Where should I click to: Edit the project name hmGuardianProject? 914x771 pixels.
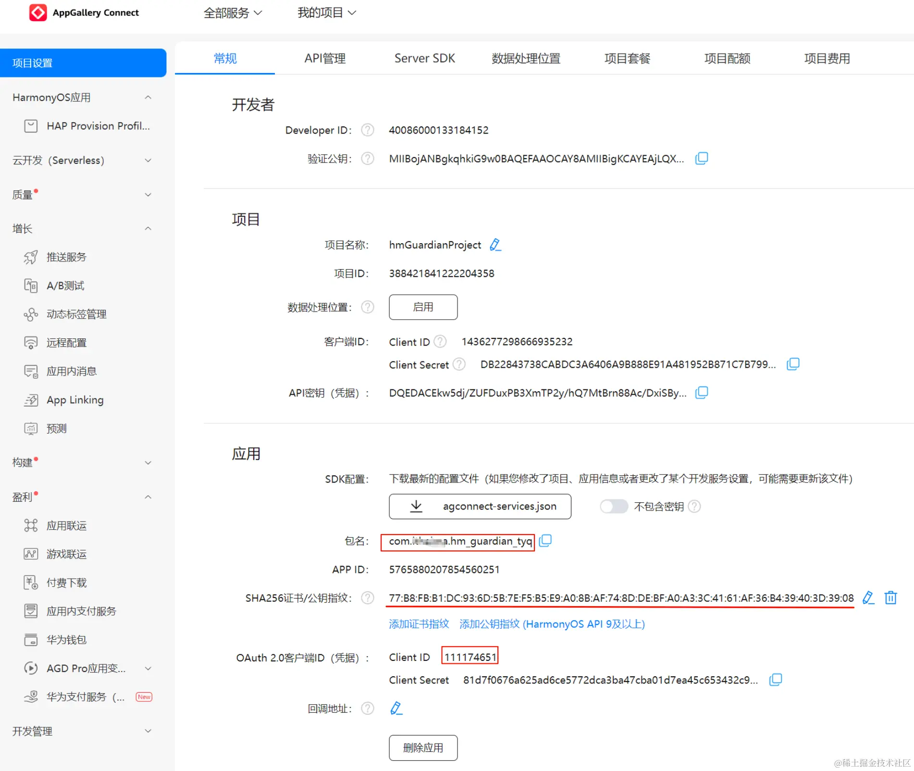click(495, 245)
